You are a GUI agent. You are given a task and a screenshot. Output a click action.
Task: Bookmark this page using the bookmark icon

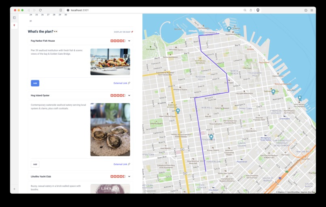[x=61, y=10]
